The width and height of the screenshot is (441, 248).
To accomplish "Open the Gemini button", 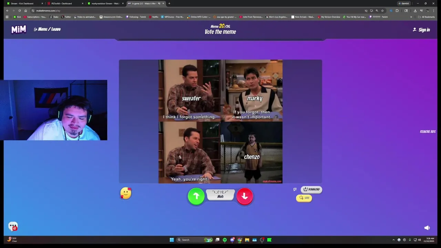I will 403,3.
